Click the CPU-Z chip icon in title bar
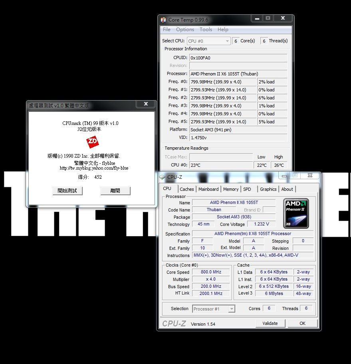The image size is (351, 364). coord(162,177)
